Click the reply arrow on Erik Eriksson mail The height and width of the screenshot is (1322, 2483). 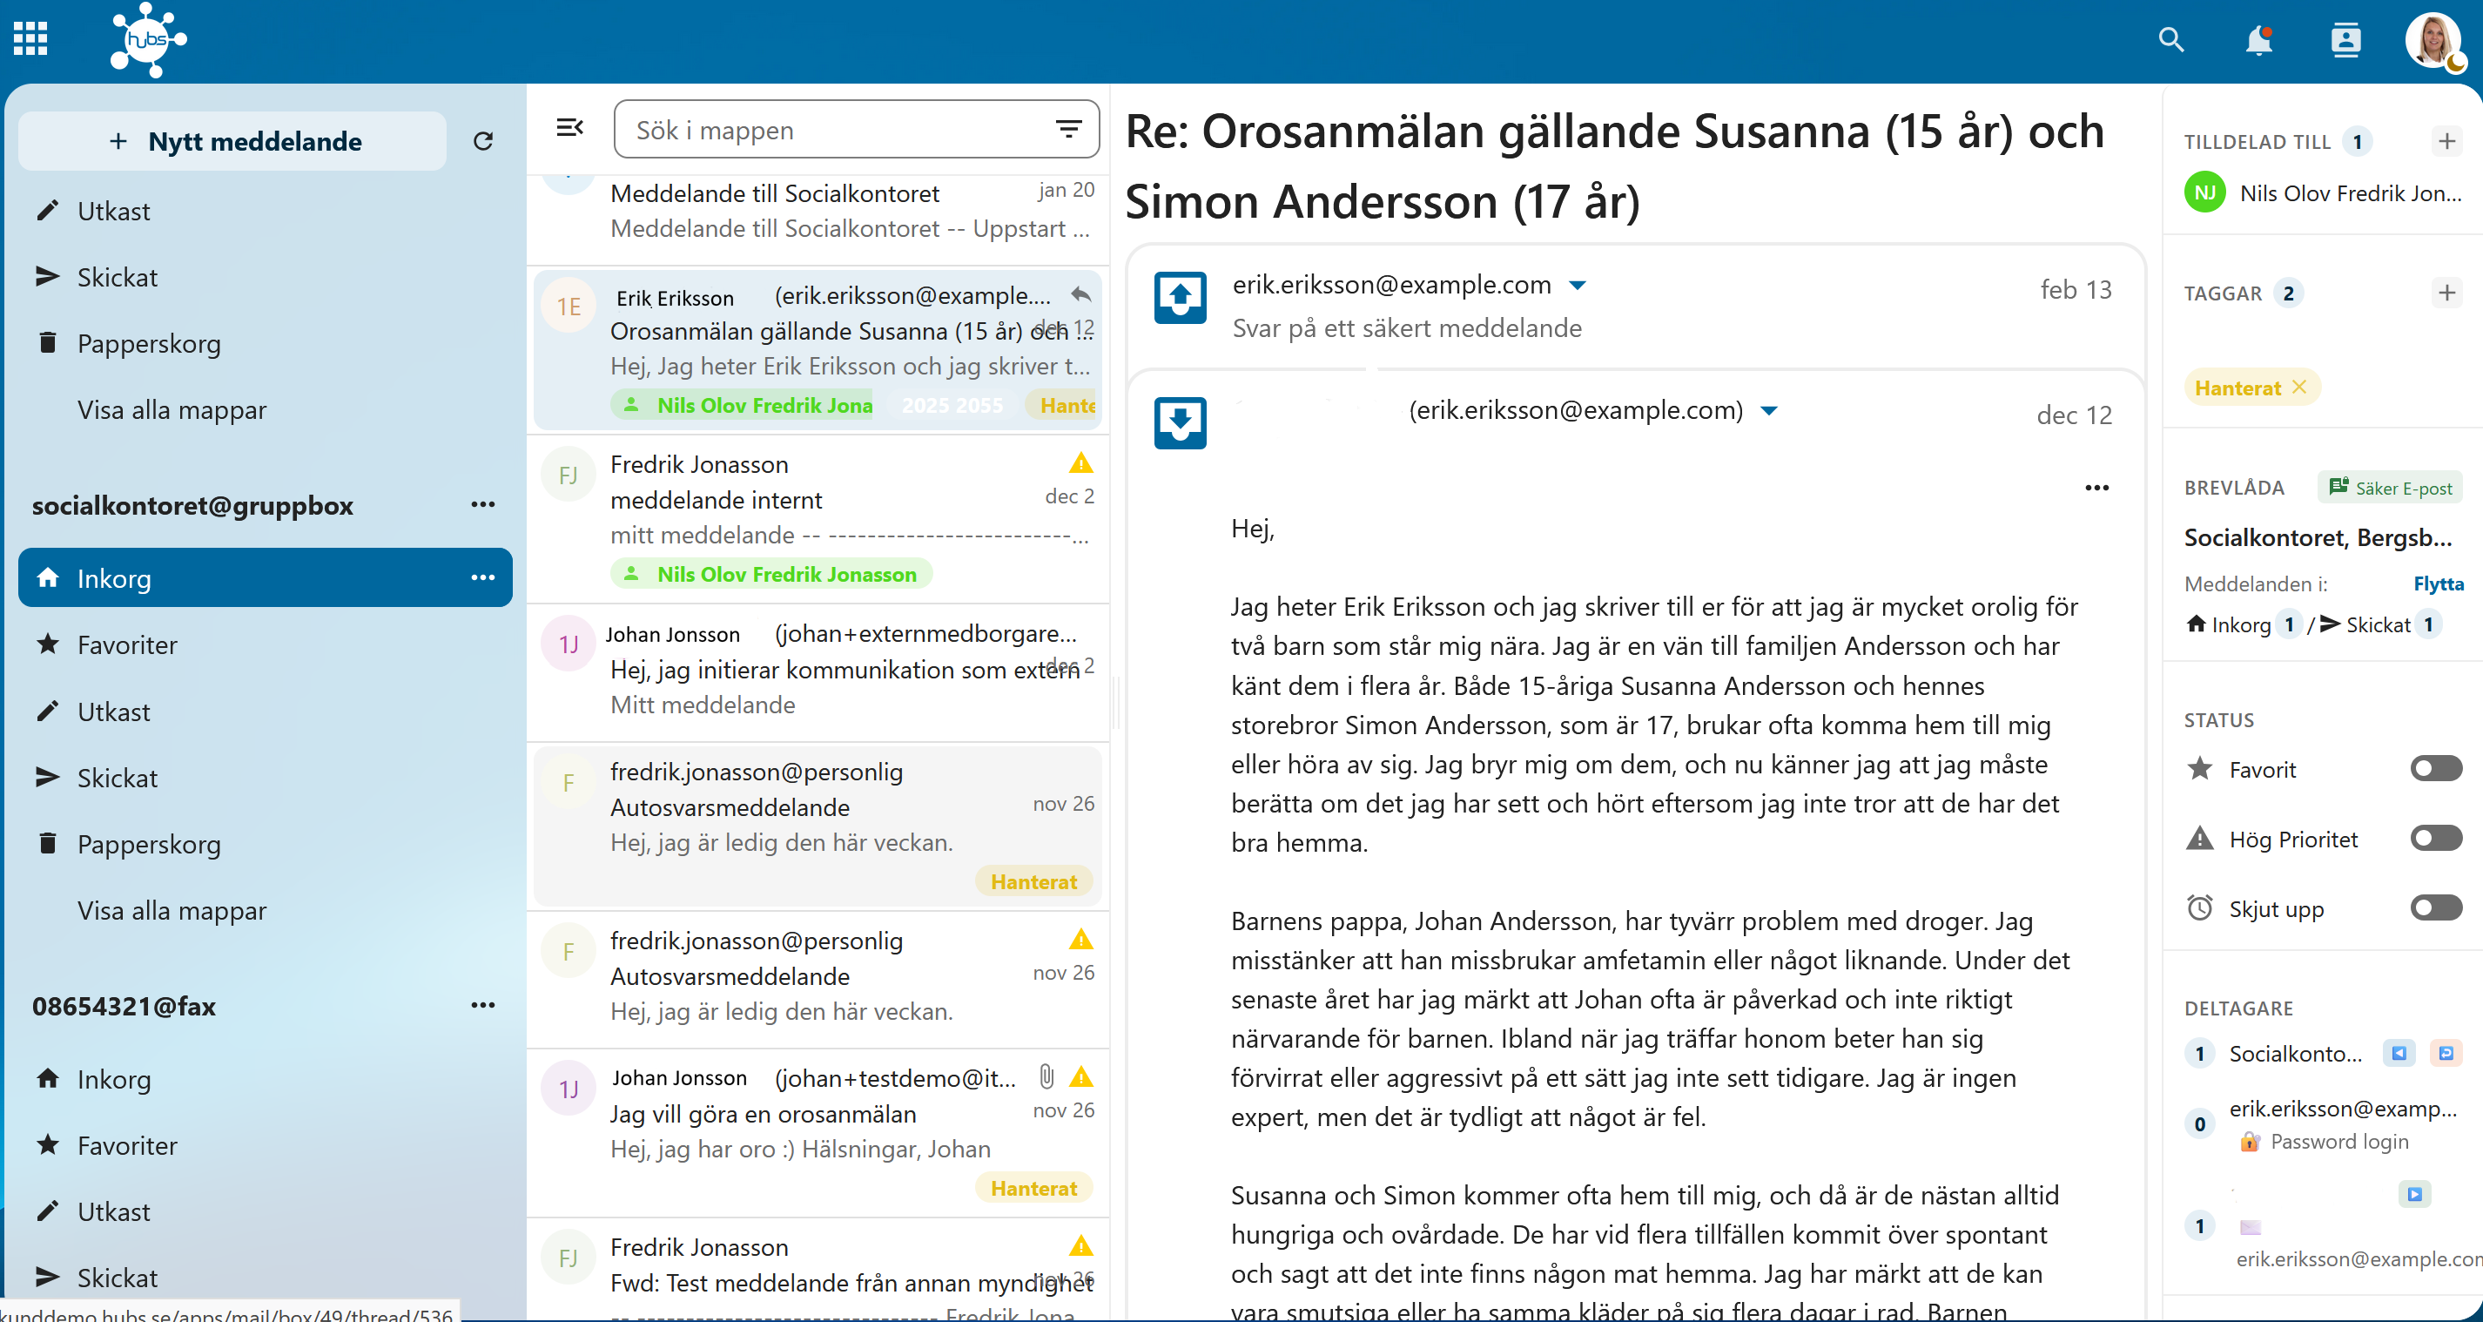1080,294
